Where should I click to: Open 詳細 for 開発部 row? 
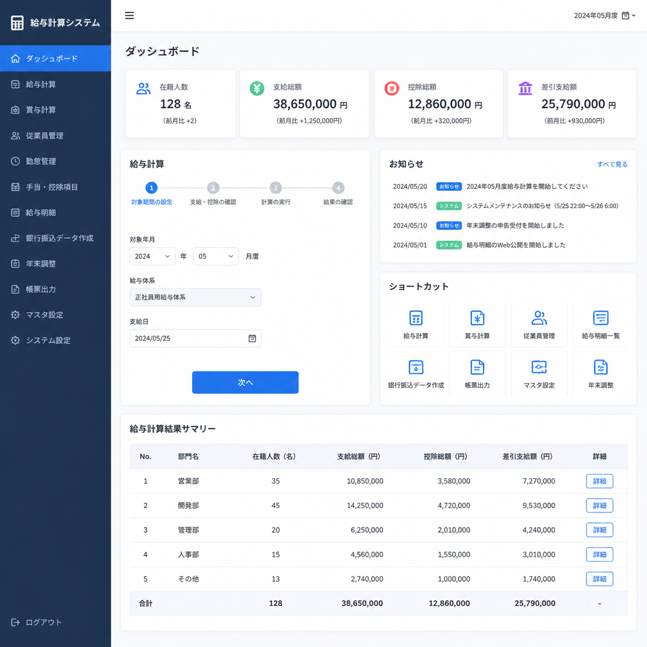(x=600, y=505)
